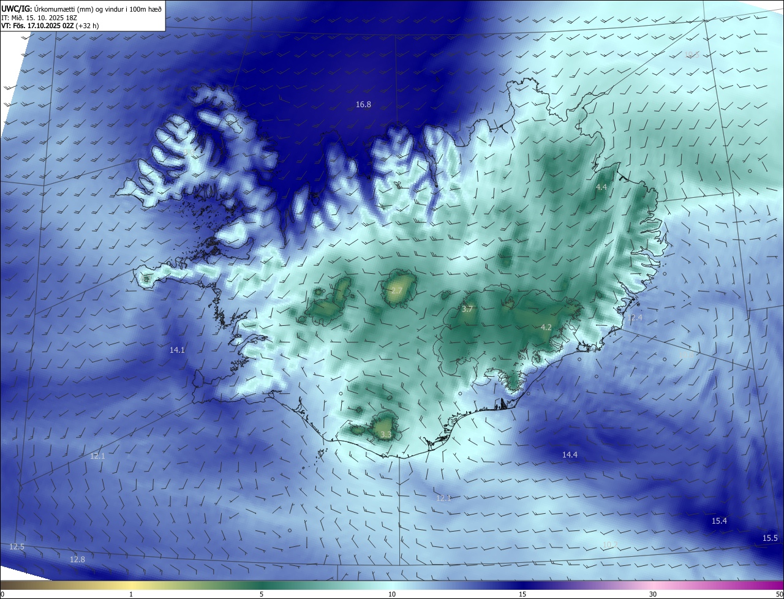This screenshot has width=784, height=599.
Task: Click the 5 tick on the color scale
Action: pos(262,594)
